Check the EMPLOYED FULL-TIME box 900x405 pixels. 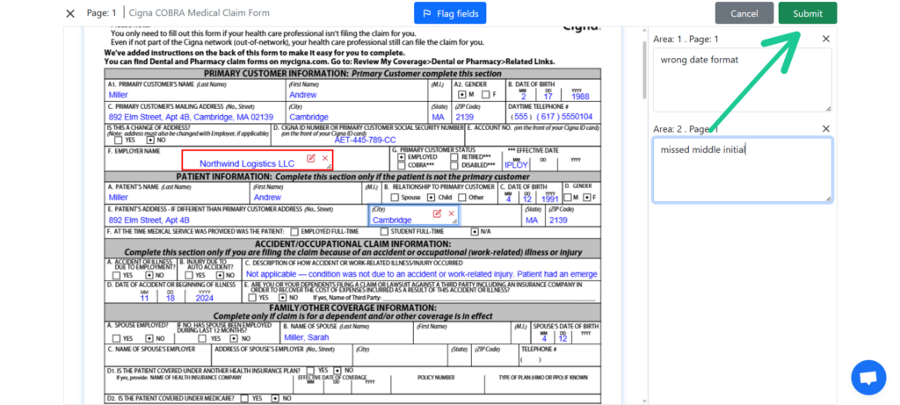[x=294, y=232]
